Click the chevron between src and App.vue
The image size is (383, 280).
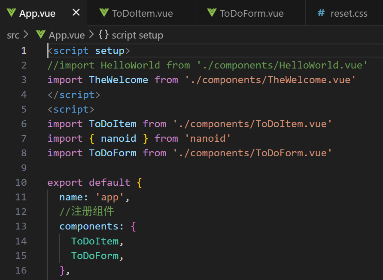[25, 35]
